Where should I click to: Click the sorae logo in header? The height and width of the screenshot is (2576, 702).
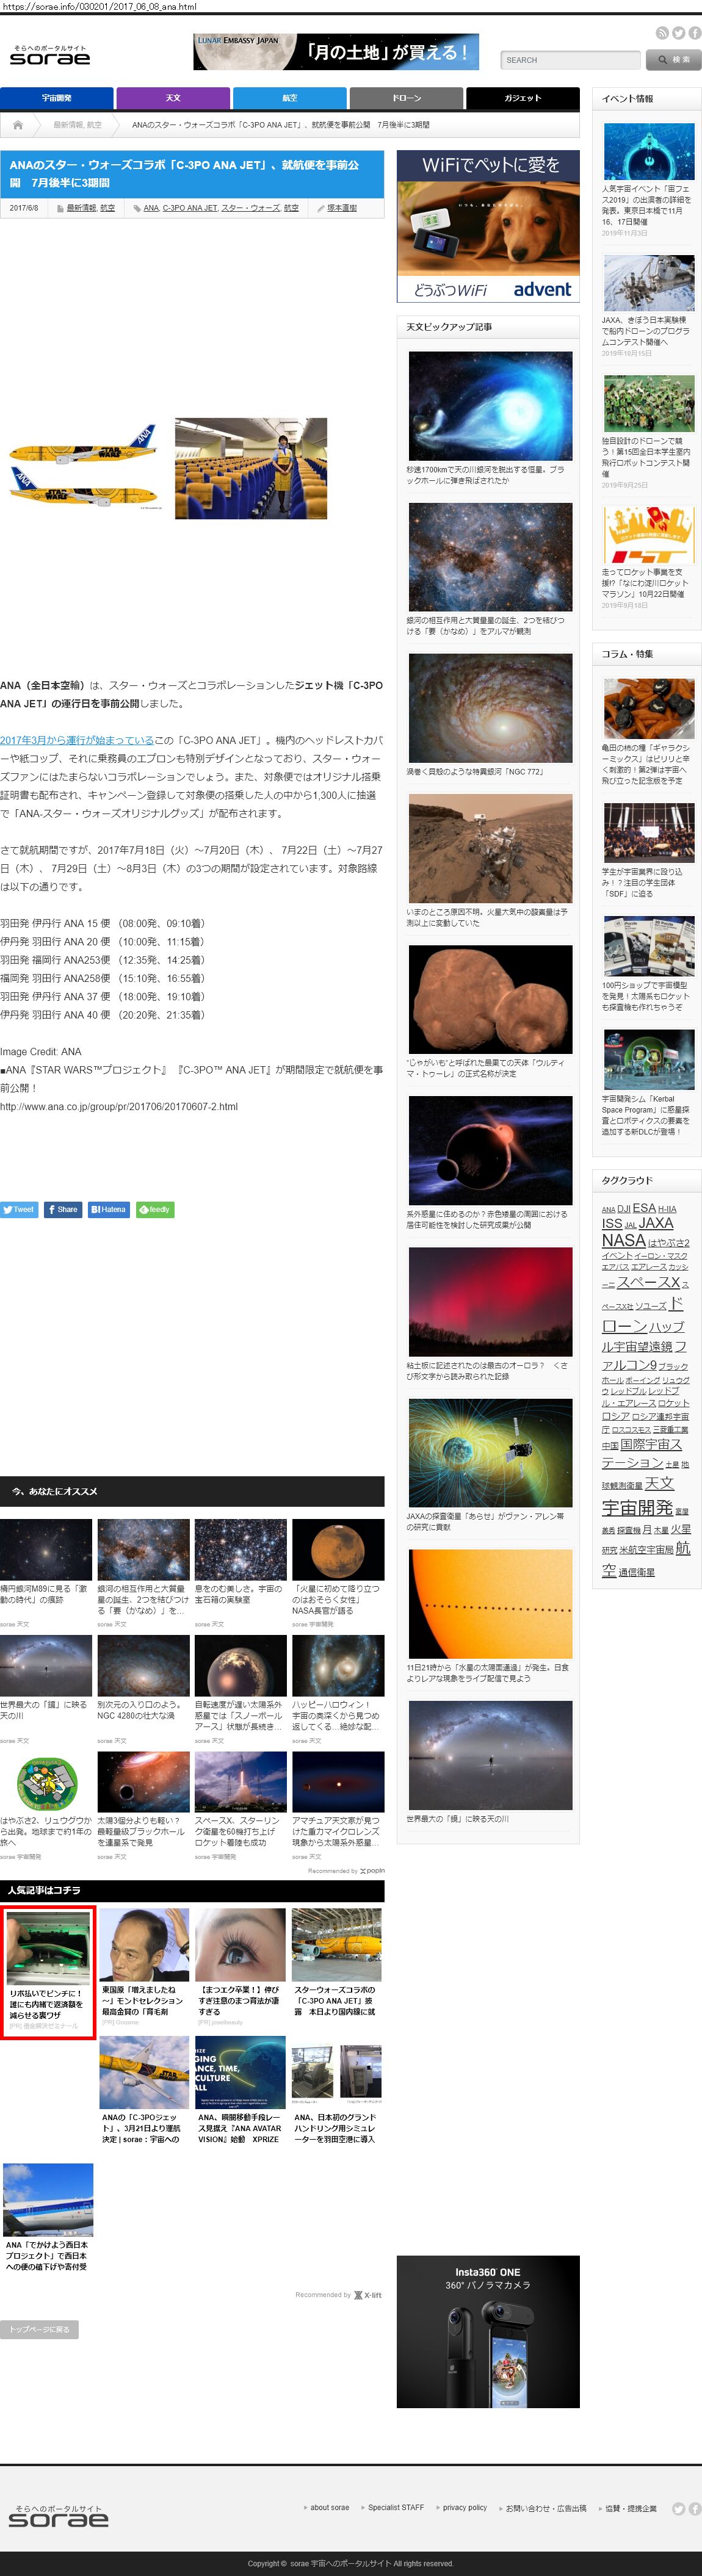click(x=50, y=56)
